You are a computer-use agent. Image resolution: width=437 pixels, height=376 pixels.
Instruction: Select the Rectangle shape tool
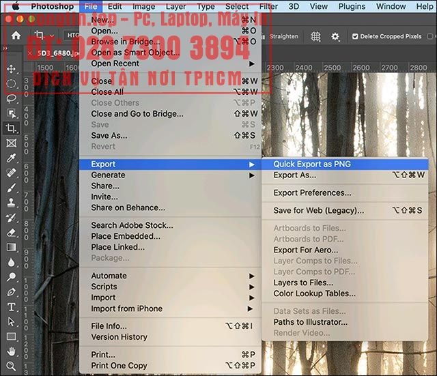pyautogui.click(x=11, y=336)
